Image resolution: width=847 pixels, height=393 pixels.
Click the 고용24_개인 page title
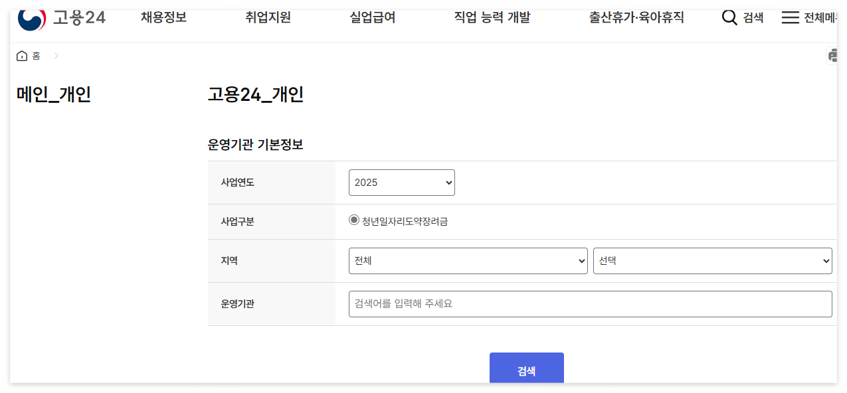pos(256,95)
